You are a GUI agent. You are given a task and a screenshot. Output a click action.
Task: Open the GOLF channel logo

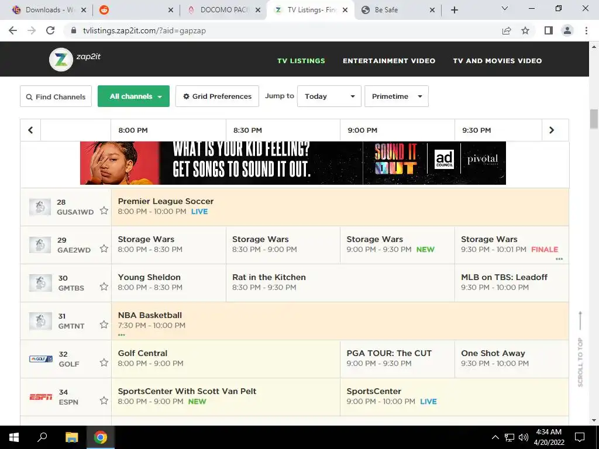pos(41,359)
